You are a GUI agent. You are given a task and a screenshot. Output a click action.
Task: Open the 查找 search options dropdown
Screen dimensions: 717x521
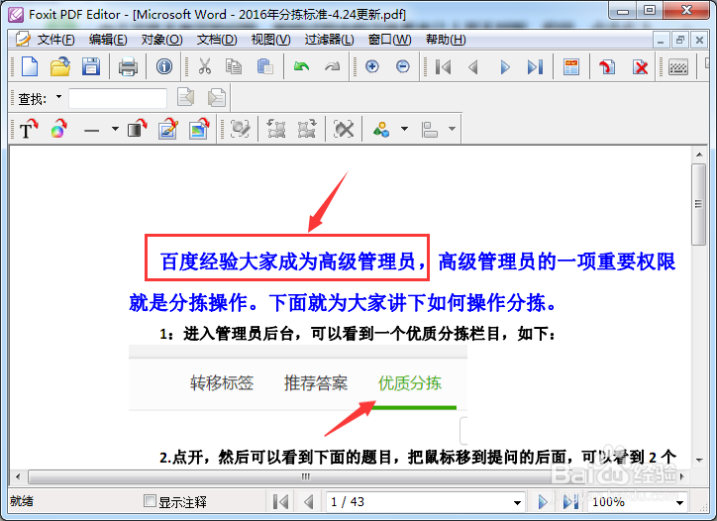point(58,97)
